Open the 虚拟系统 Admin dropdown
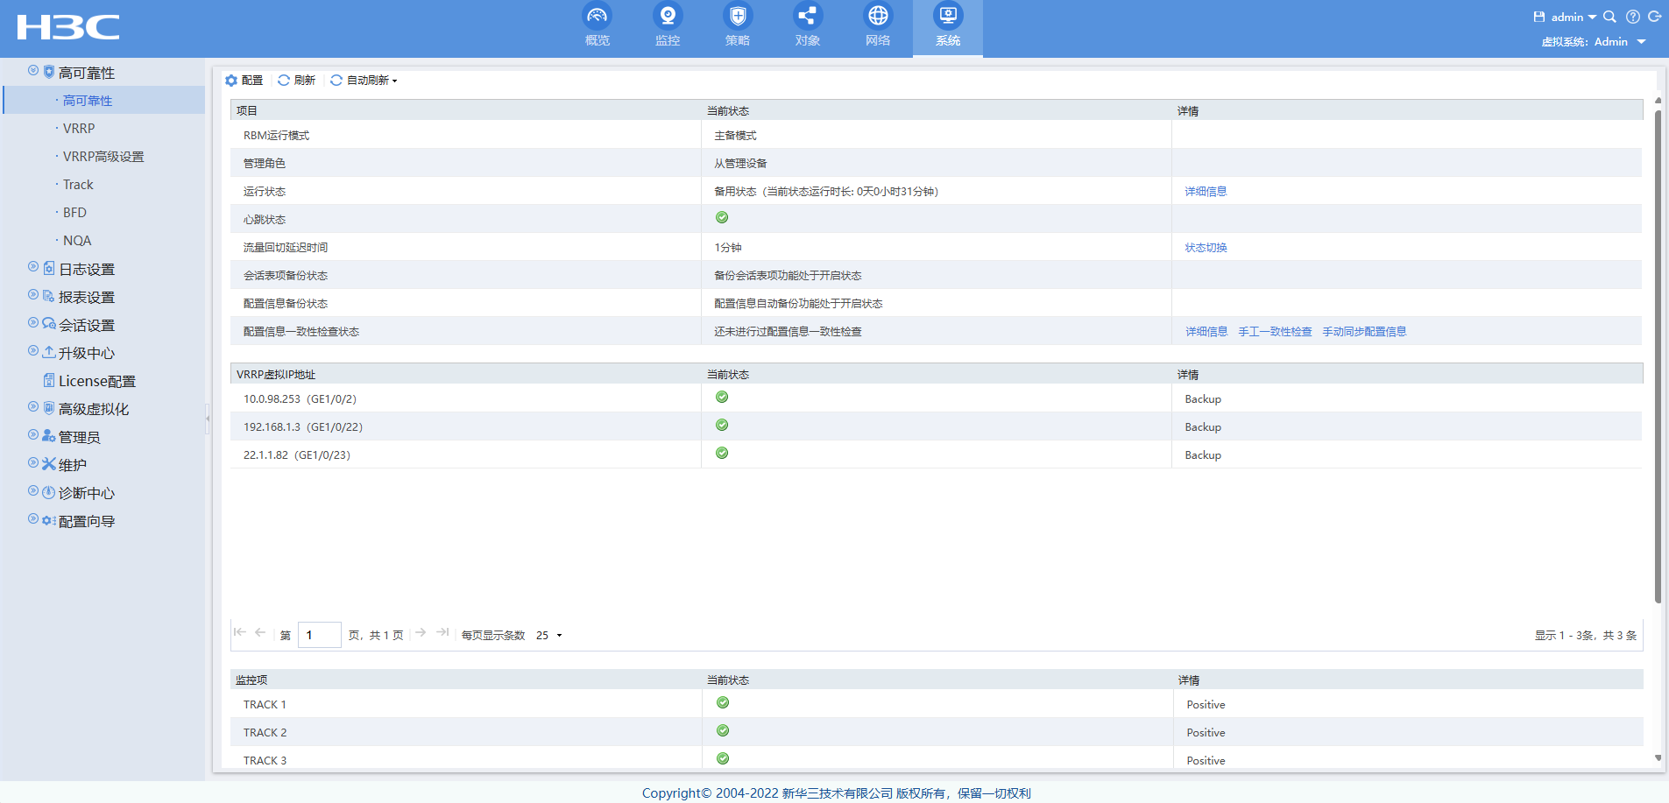This screenshot has height=803, width=1669. 1620,42
